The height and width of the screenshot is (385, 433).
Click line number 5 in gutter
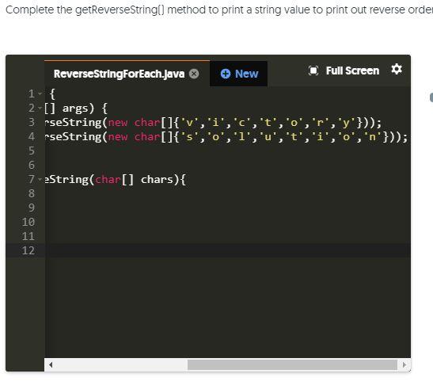32,151
